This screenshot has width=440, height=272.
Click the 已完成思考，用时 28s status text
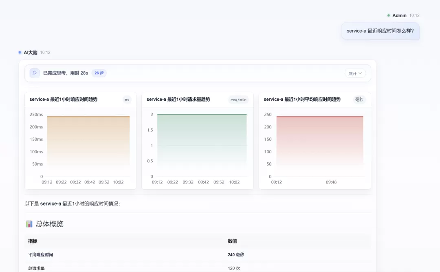click(x=65, y=73)
